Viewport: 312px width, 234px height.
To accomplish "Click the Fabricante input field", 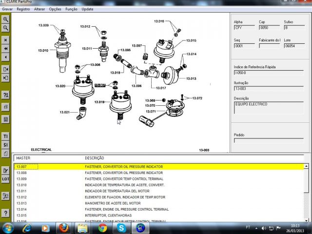I will (x=270, y=46).
